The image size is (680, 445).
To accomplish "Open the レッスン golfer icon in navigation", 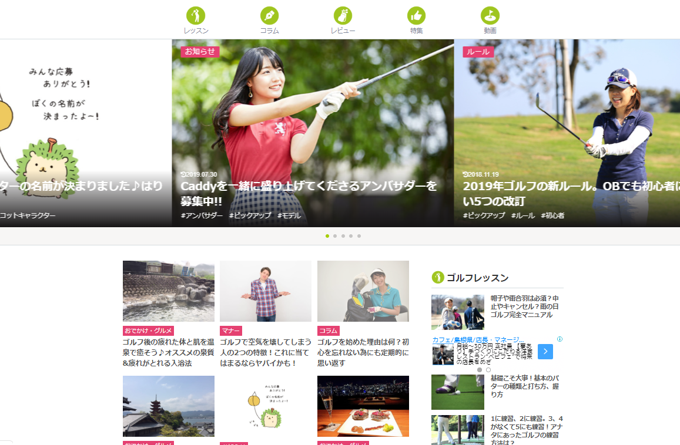I will click(x=196, y=16).
